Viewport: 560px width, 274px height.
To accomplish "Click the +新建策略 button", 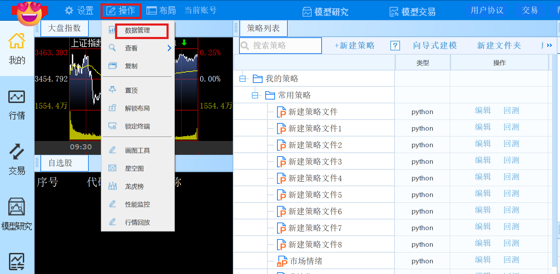I will pos(354,46).
